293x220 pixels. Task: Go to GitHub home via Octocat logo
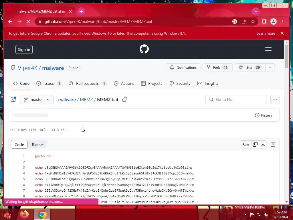coord(144,49)
